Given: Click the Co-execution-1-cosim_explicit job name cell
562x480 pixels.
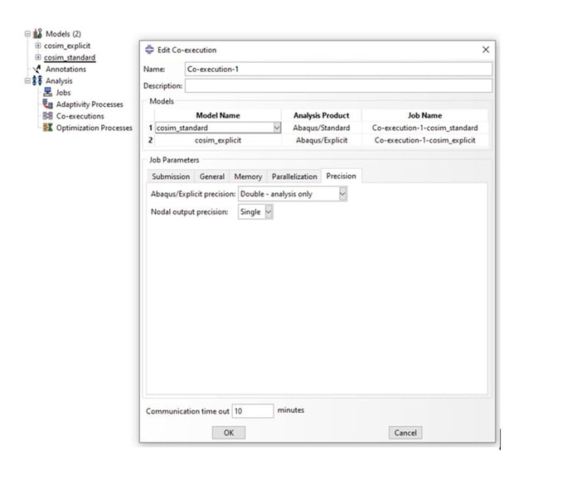Looking at the screenshot, I should [x=424, y=140].
